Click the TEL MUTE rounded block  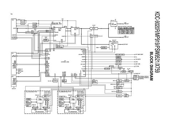(x=119, y=59)
